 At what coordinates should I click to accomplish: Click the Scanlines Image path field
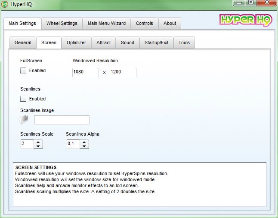pos(62,120)
